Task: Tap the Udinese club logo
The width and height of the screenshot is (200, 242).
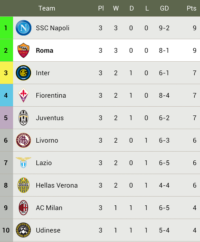Action: coord(23,230)
